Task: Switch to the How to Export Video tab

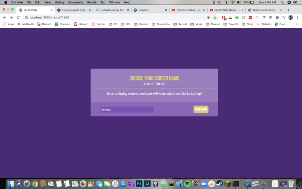Action: tap(74, 10)
